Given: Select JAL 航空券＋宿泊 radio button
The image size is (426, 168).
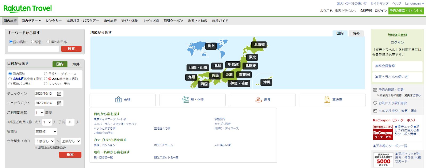Looking at the screenshot, I should [x=46, y=79].
